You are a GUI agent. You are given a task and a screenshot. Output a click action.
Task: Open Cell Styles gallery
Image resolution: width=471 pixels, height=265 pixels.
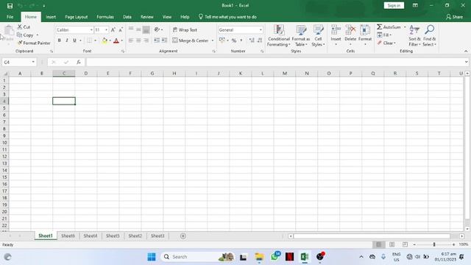point(318,35)
